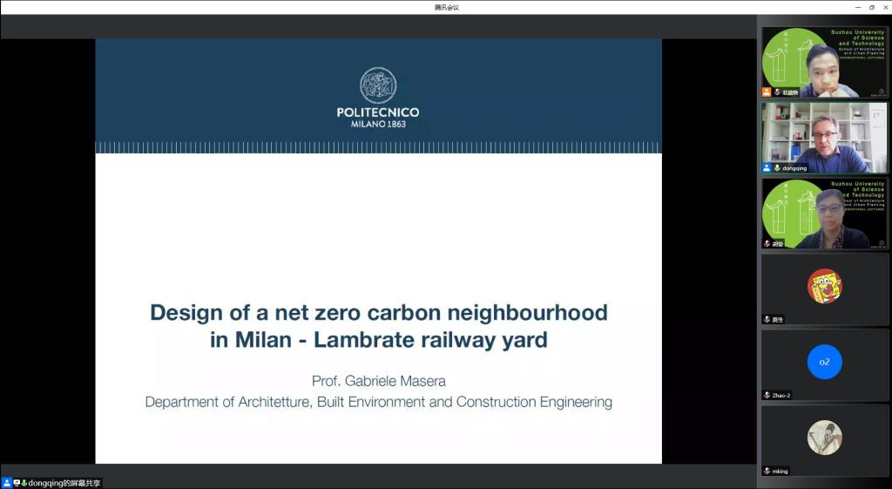The image size is (892, 489).
Task: Click the 'Prof. Gabriele Masera' text
Action: 379,381
